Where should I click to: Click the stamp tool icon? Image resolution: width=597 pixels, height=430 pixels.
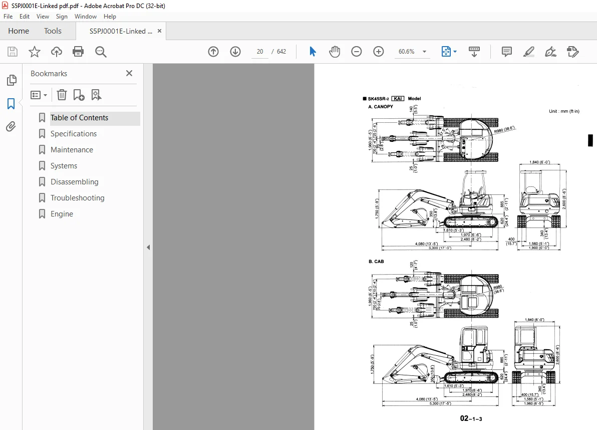[x=572, y=52]
